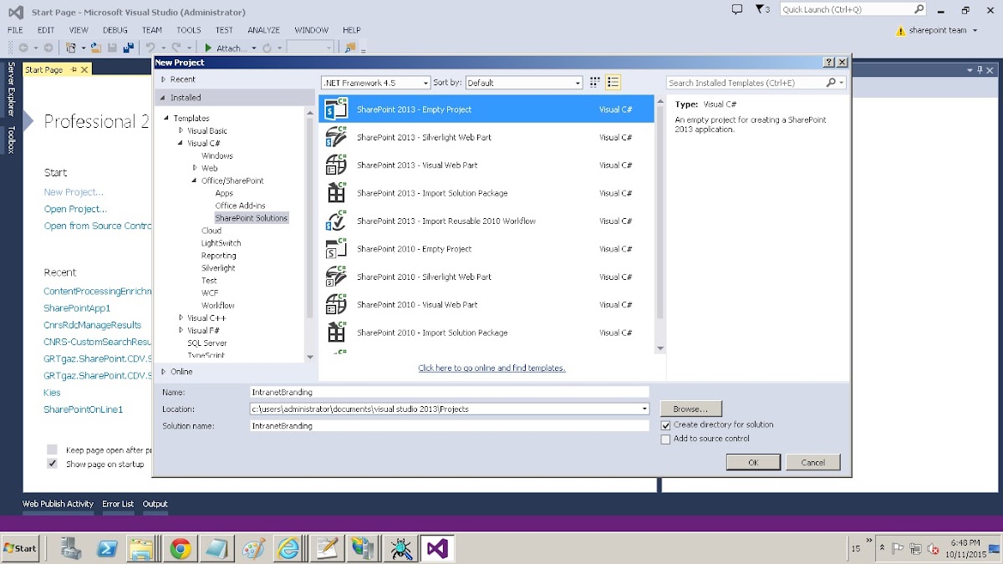Screen dimensions: 1003x564
Task: Select SharePoint 2013 Visual Web Part icon
Action: tap(336, 165)
